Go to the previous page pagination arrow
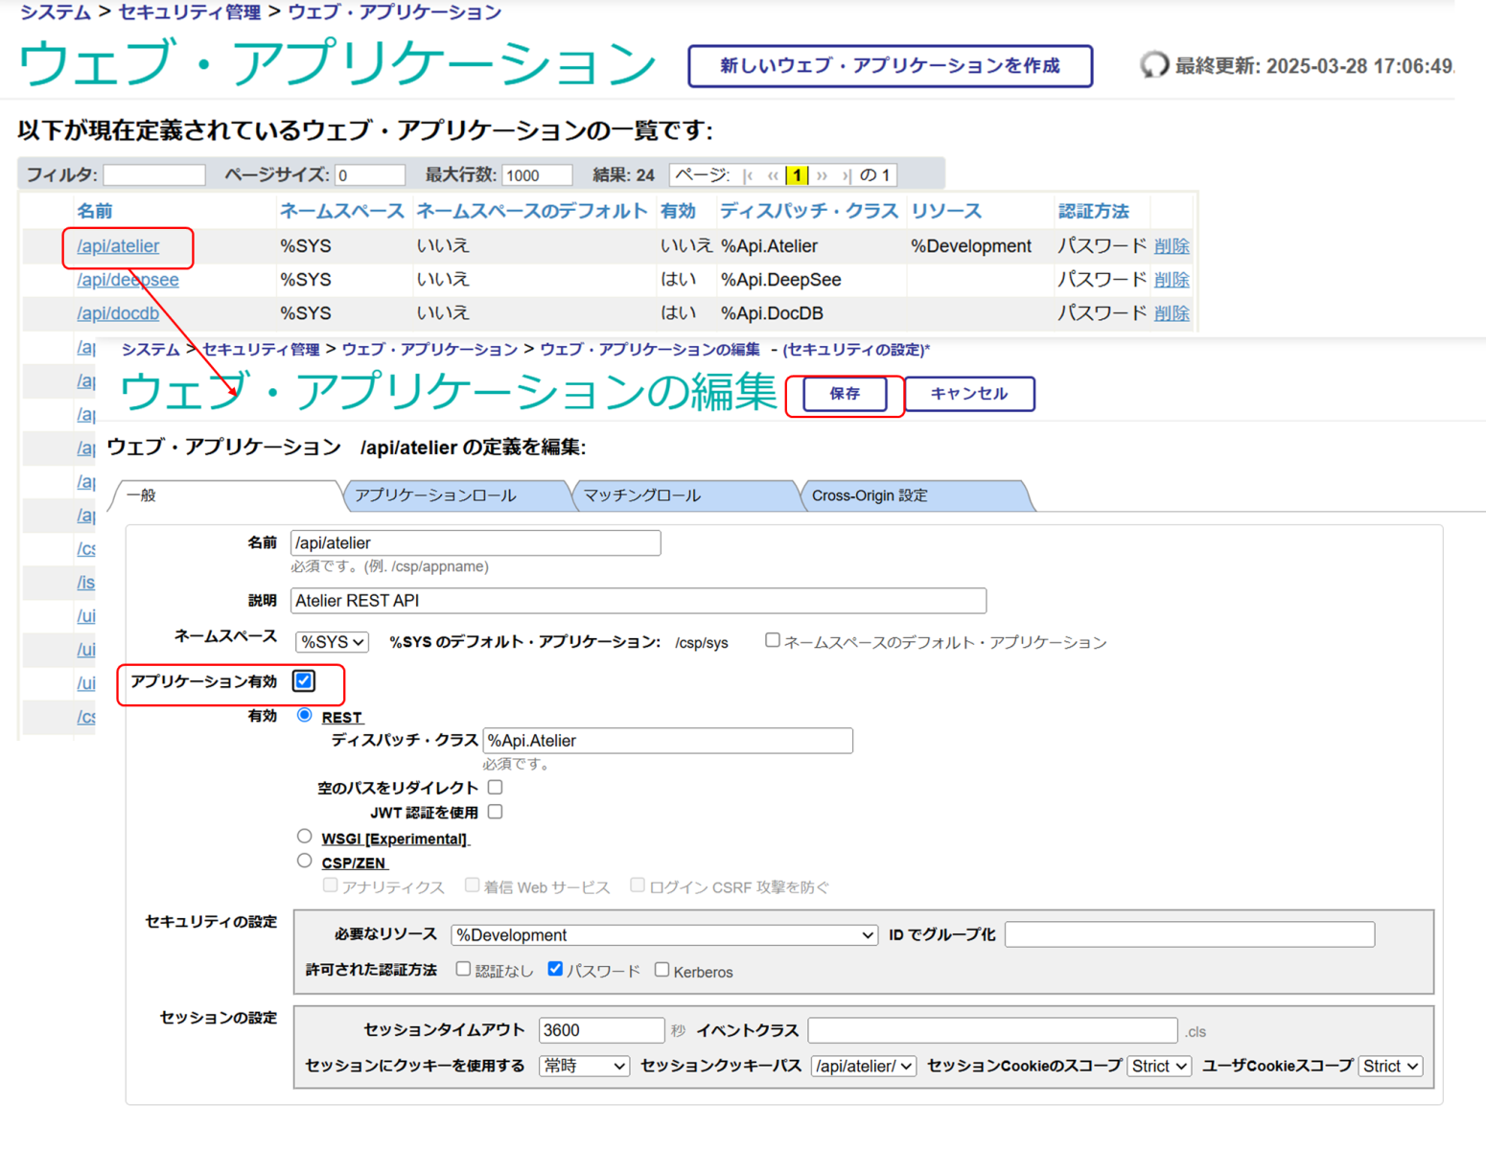Viewport: 1486px width, 1150px height. (x=773, y=175)
